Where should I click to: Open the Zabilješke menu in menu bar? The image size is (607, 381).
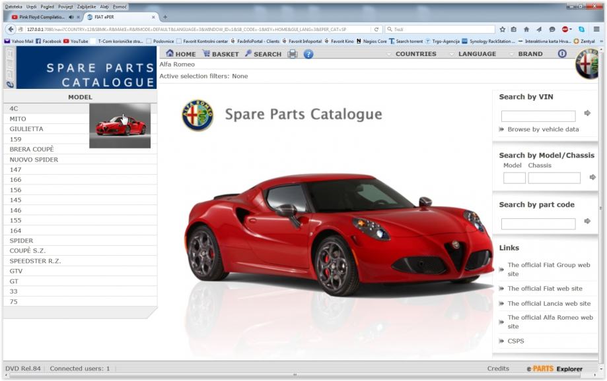pyautogui.click(x=87, y=7)
